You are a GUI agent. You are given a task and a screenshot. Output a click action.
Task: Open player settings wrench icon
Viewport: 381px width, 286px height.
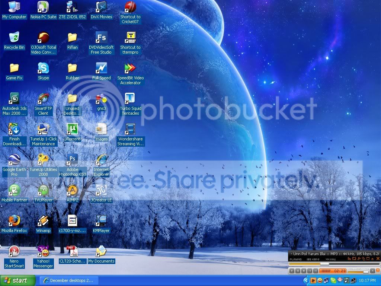tap(359, 258)
